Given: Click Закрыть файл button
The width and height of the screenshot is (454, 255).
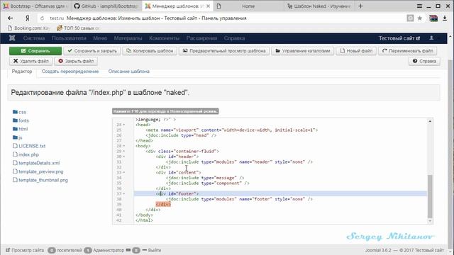Looking at the screenshot, I should 76,61.
